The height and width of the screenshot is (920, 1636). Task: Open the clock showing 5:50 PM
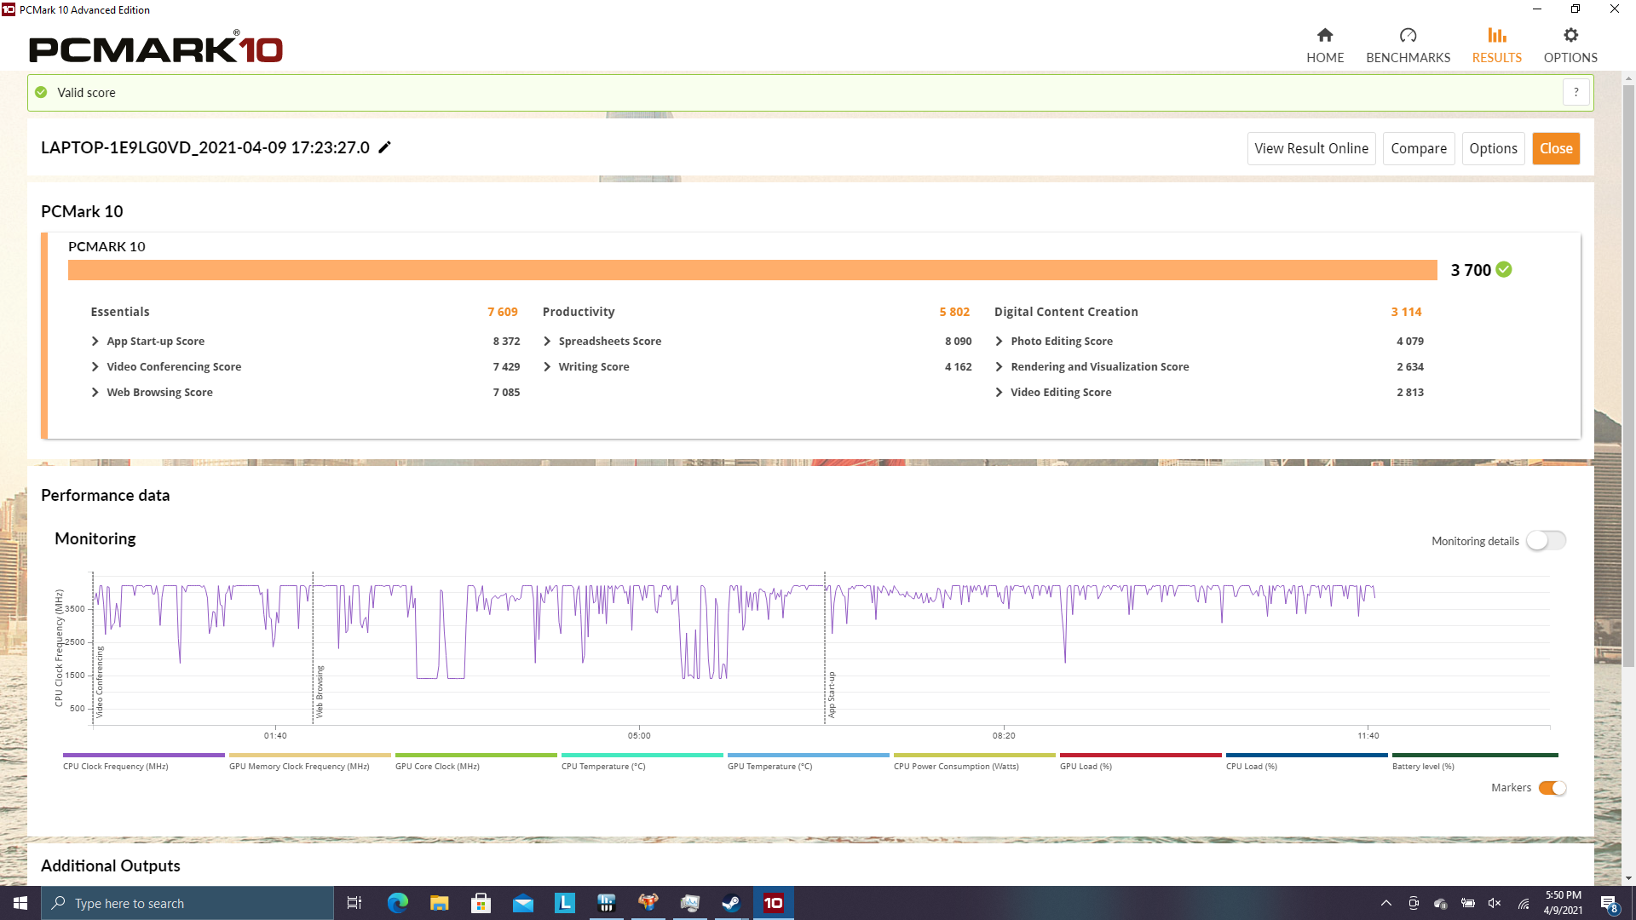coord(1564,903)
